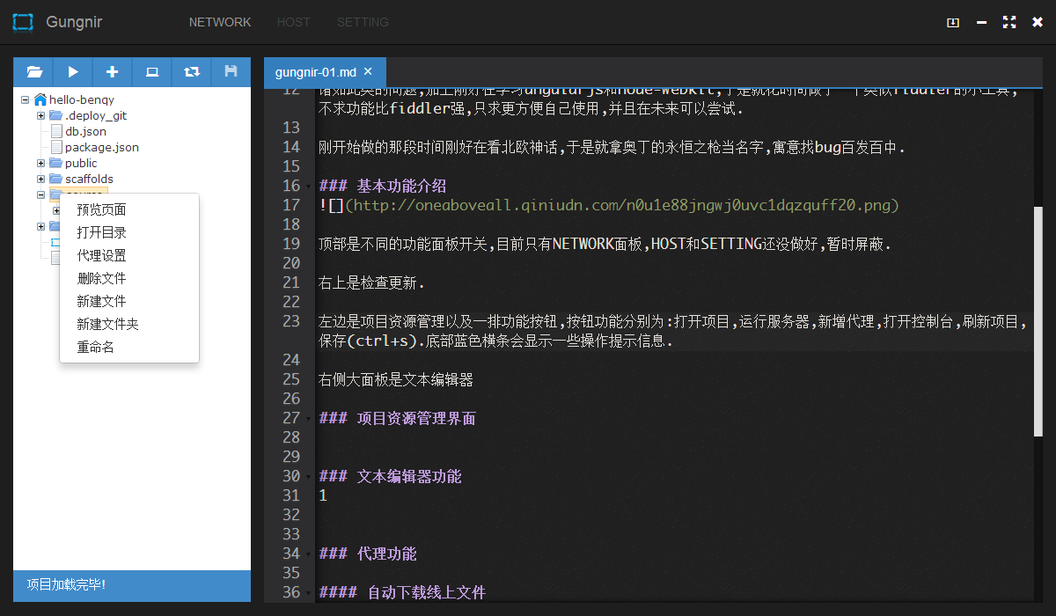This screenshot has width=1056, height=616.
Task: Choose 新建文件 from context menu
Action: coord(129,301)
